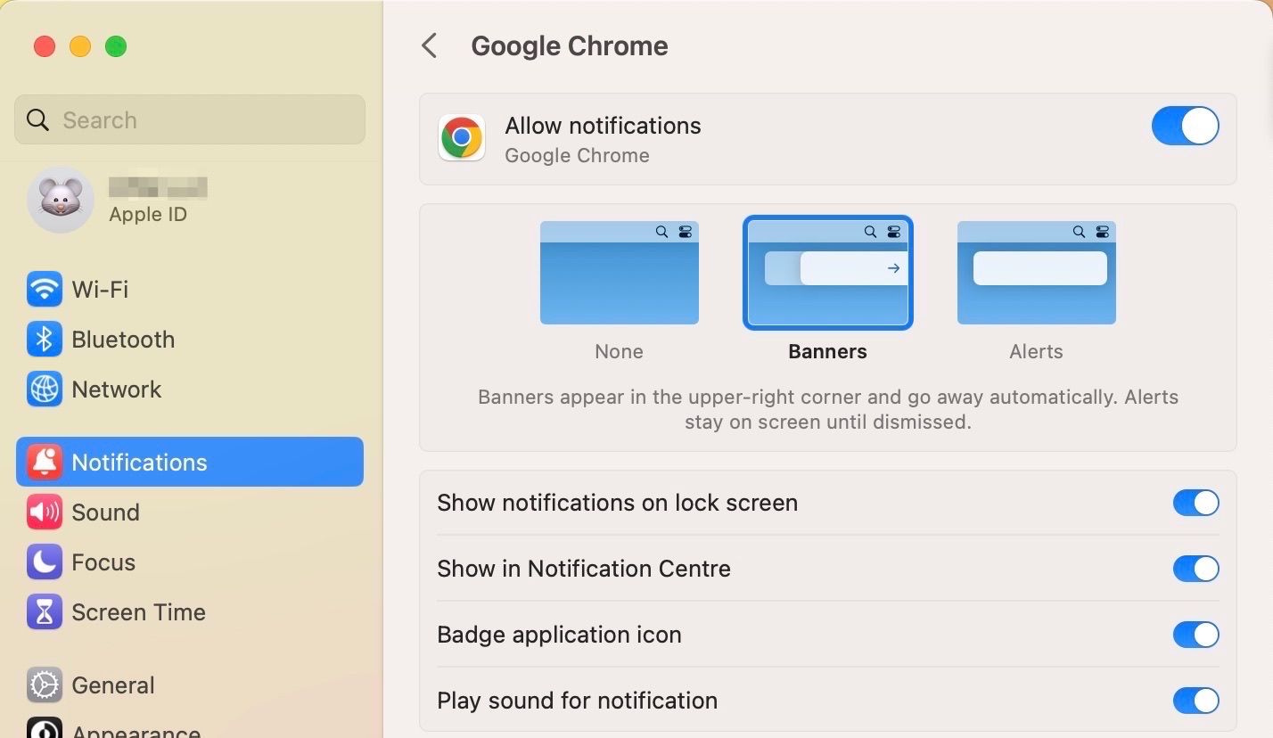Click the General gear icon
The width and height of the screenshot is (1273, 738).
[45, 685]
